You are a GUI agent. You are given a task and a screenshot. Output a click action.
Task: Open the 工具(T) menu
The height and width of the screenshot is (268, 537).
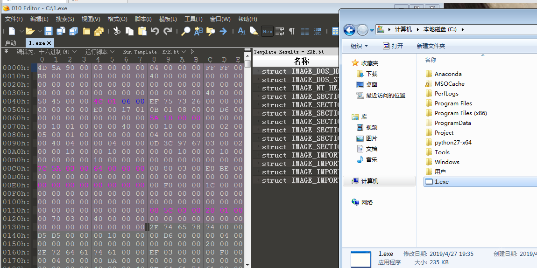click(193, 19)
